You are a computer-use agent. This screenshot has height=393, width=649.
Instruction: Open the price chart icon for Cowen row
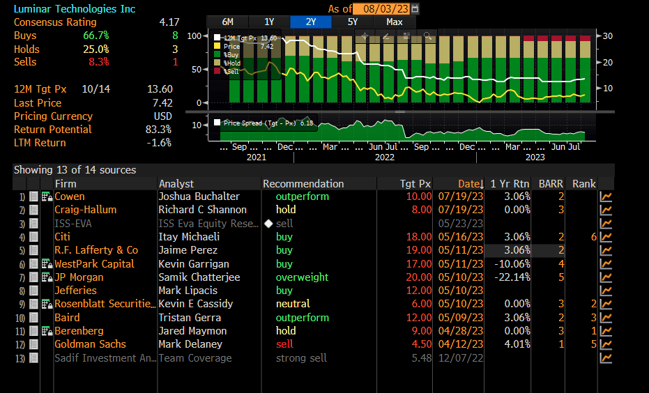(x=606, y=197)
